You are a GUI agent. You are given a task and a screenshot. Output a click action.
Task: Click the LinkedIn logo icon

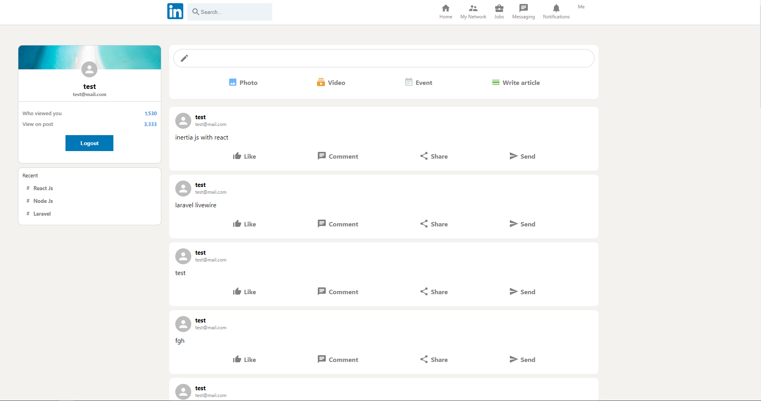[175, 11]
